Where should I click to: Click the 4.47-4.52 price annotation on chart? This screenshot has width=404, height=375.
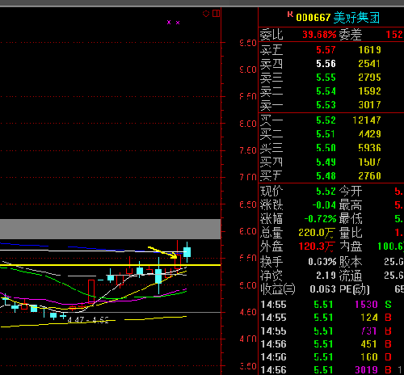(x=88, y=320)
